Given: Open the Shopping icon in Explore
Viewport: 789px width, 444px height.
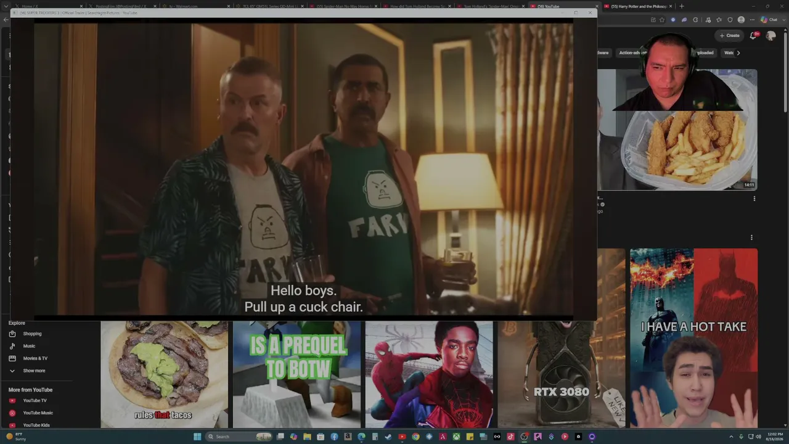Looking at the screenshot, I should (12, 334).
